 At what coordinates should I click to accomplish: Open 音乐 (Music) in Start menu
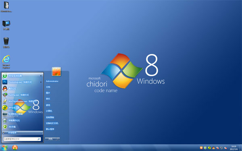tap(48, 99)
